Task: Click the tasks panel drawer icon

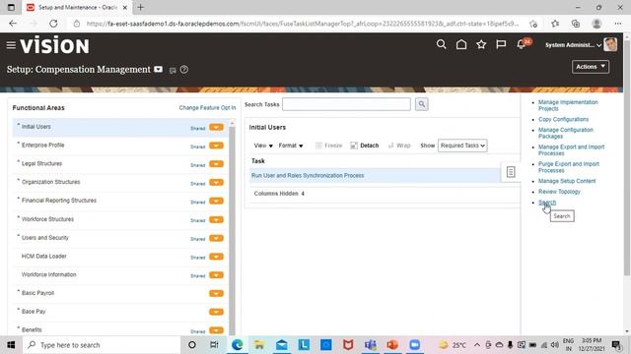Action: pos(511,172)
